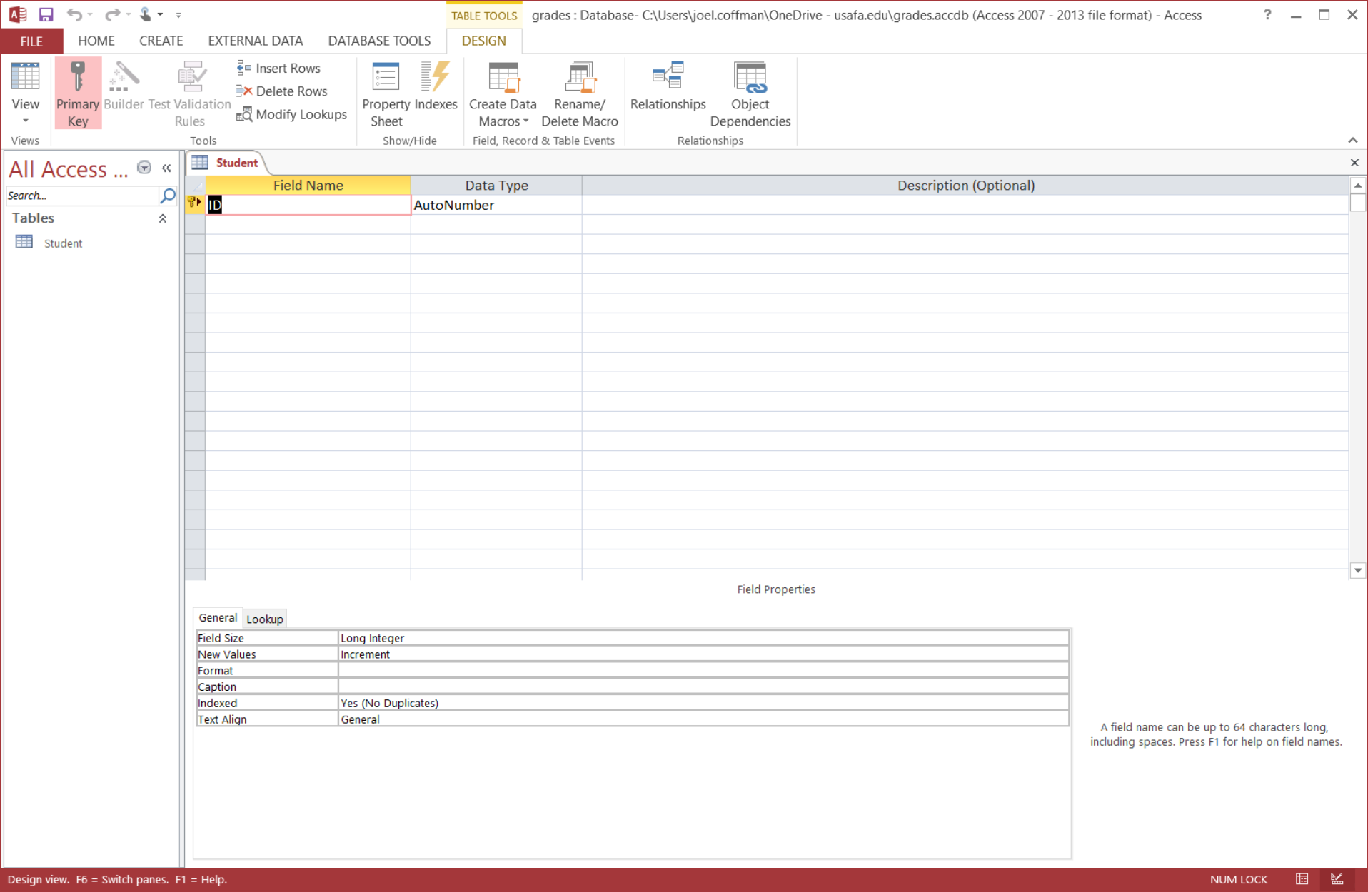Image resolution: width=1368 pixels, height=892 pixels.
Task: Open the Indexes window
Action: pos(436,86)
